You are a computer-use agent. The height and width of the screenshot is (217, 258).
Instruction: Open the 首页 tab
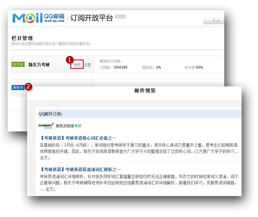[x=216, y=21]
